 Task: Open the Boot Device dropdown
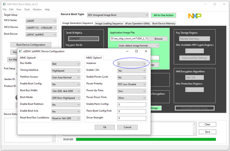[x=41, y=35]
